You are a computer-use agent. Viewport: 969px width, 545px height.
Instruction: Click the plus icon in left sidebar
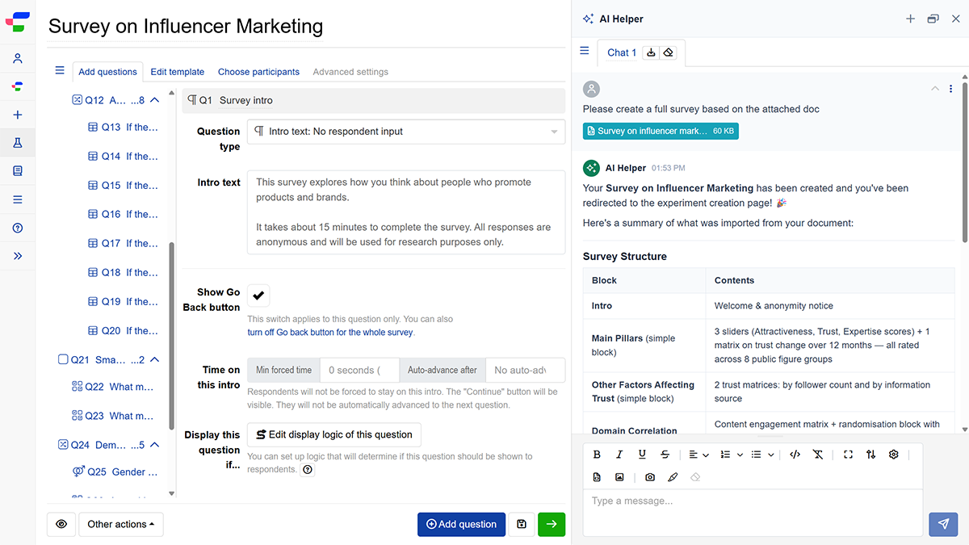click(18, 115)
